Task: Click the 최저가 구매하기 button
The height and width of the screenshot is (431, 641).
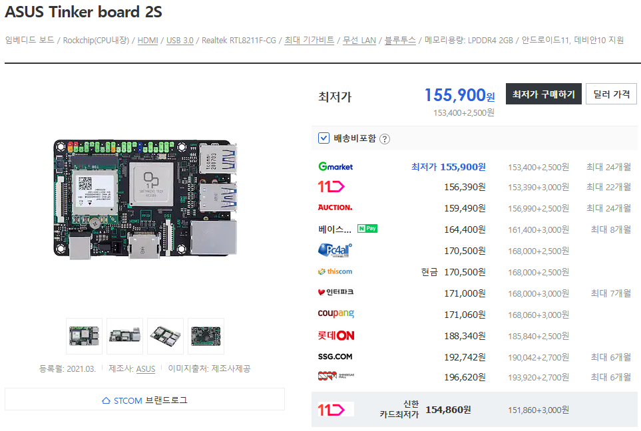Action: [x=544, y=94]
